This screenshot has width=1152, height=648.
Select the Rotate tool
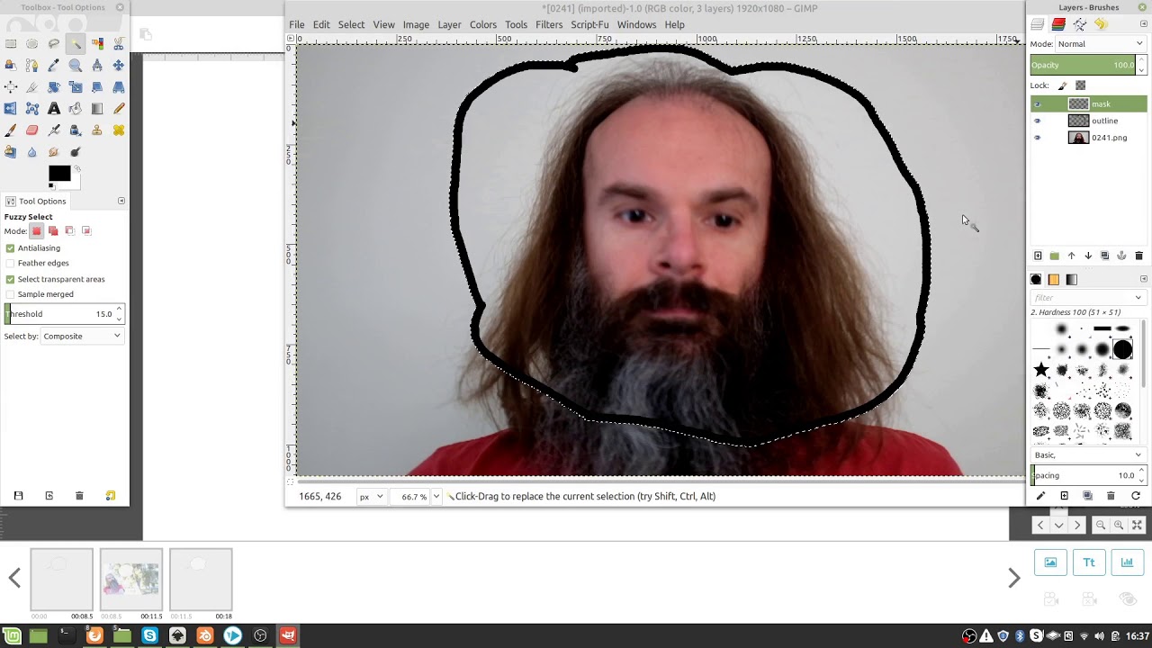click(54, 86)
